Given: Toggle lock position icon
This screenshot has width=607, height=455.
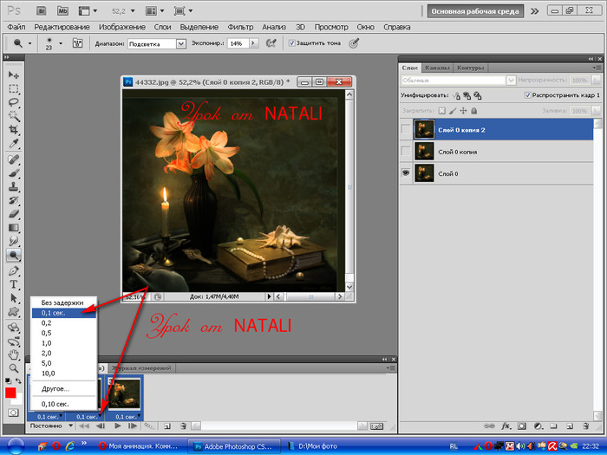Looking at the screenshot, I should tap(463, 111).
